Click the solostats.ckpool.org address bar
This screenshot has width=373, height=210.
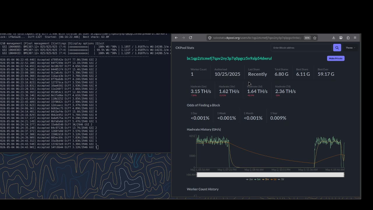pos(257,38)
